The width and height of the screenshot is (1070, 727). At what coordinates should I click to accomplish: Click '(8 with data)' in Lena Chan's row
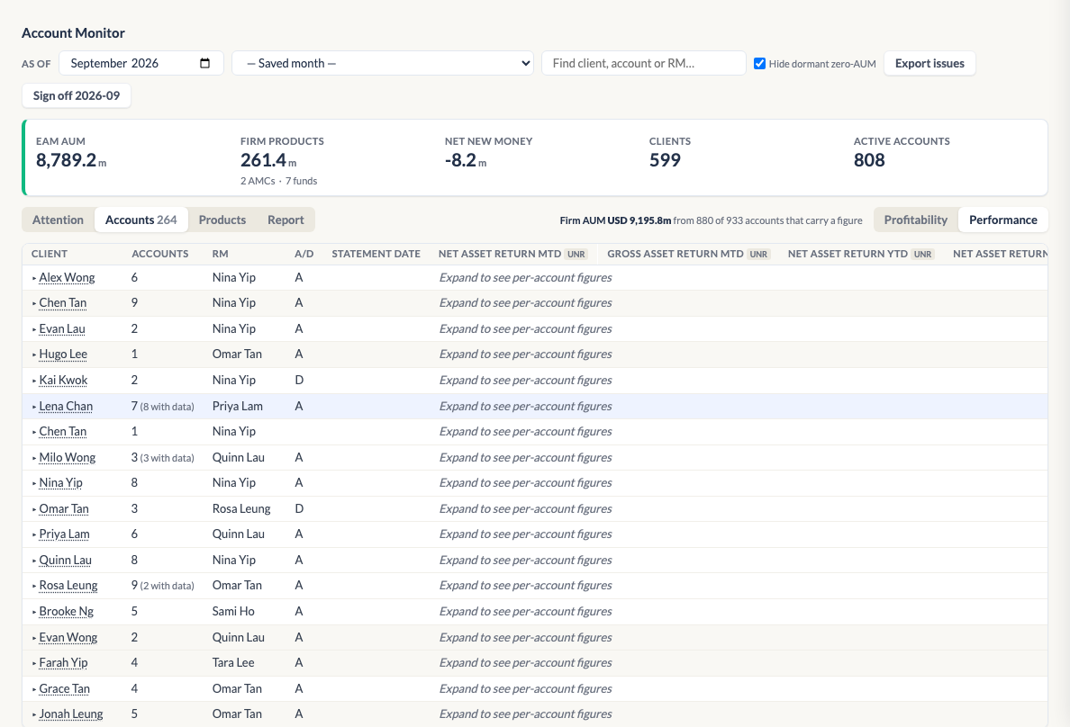[x=168, y=407]
